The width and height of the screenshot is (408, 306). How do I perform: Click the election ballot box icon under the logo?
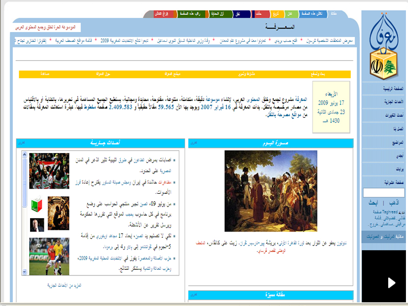[x=384, y=64]
